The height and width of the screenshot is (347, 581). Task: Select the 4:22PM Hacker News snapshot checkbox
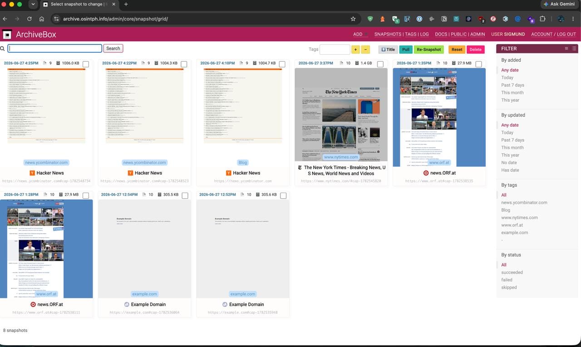[184, 64]
